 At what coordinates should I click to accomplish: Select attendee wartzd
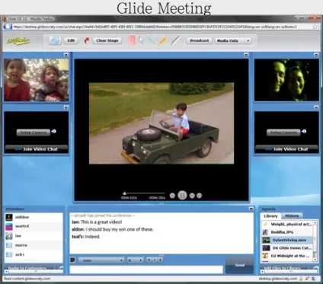[x=34, y=226]
